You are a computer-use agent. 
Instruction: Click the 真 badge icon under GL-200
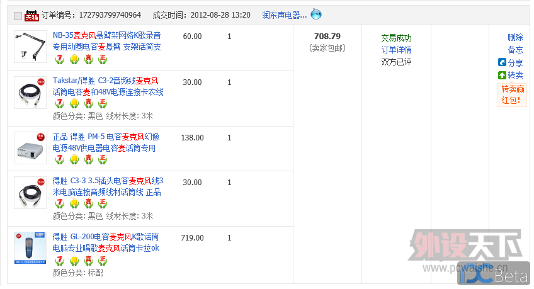click(x=89, y=261)
